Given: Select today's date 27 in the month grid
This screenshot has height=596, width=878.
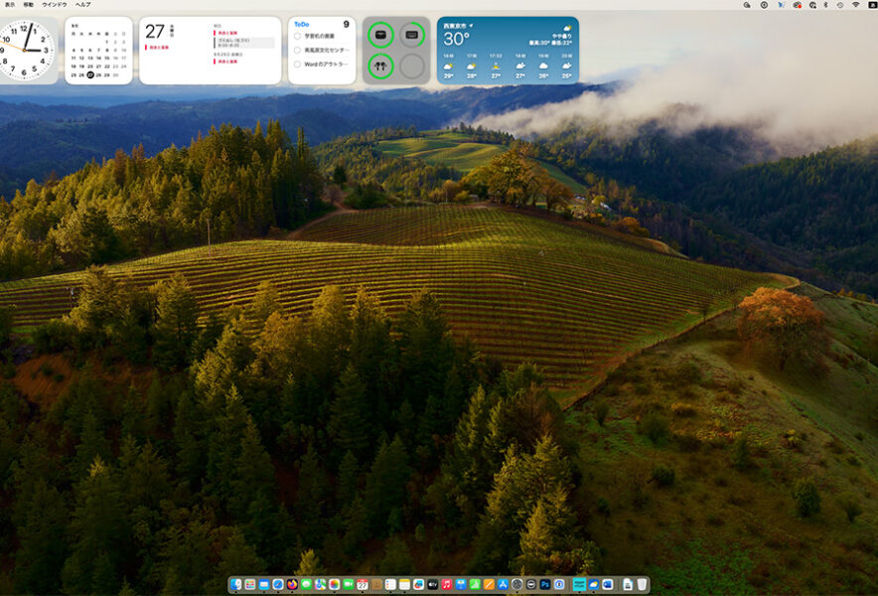Looking at the screenshot, I should 90,74.
